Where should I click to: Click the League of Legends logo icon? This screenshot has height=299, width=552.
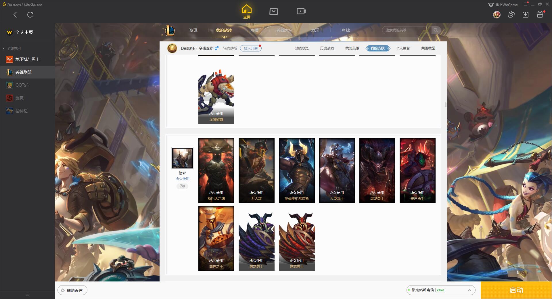pos(170,30)
